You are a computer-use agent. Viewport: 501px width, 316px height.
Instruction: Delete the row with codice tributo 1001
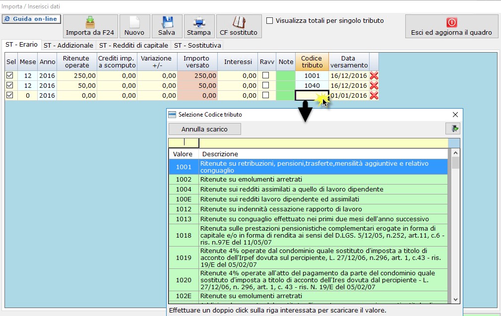click(374, 76)
